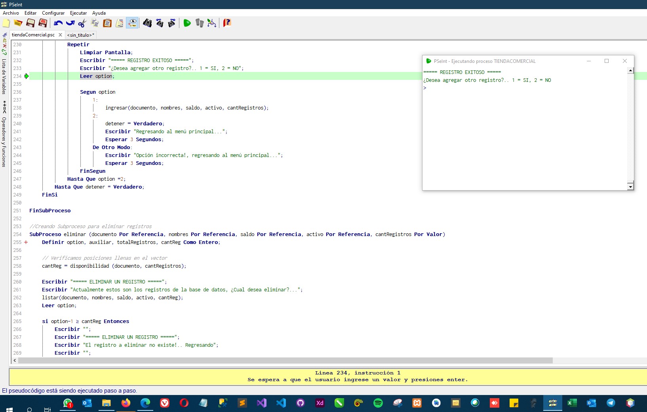Click the editor horizontal scrollbar thumb
This screenshot has width=647, height=412.
click(285, 360)
